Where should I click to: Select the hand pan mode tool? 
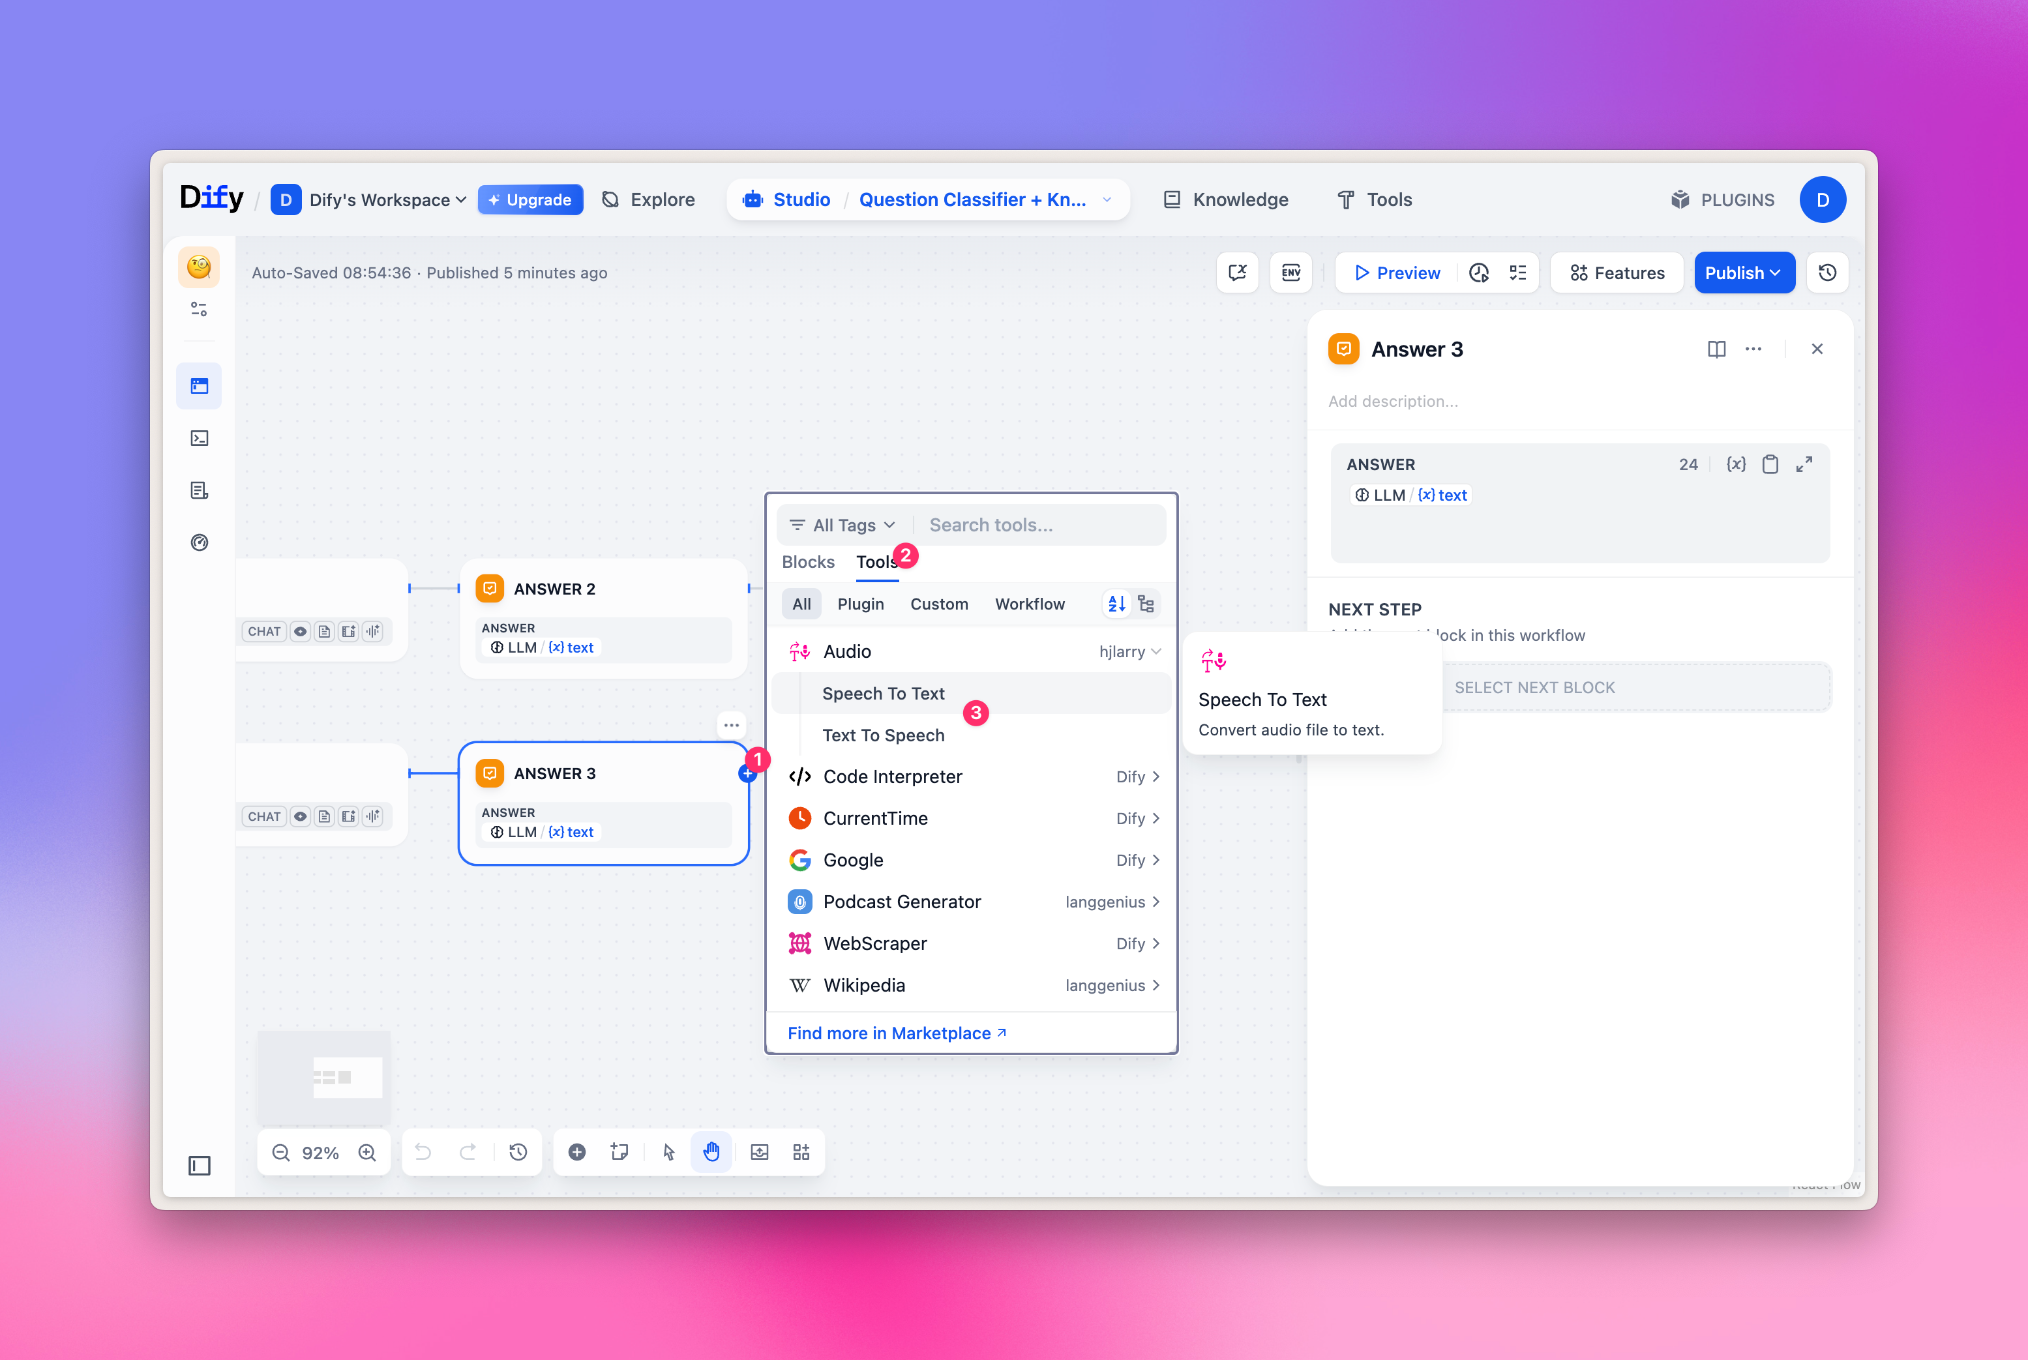click(711, 1153)
